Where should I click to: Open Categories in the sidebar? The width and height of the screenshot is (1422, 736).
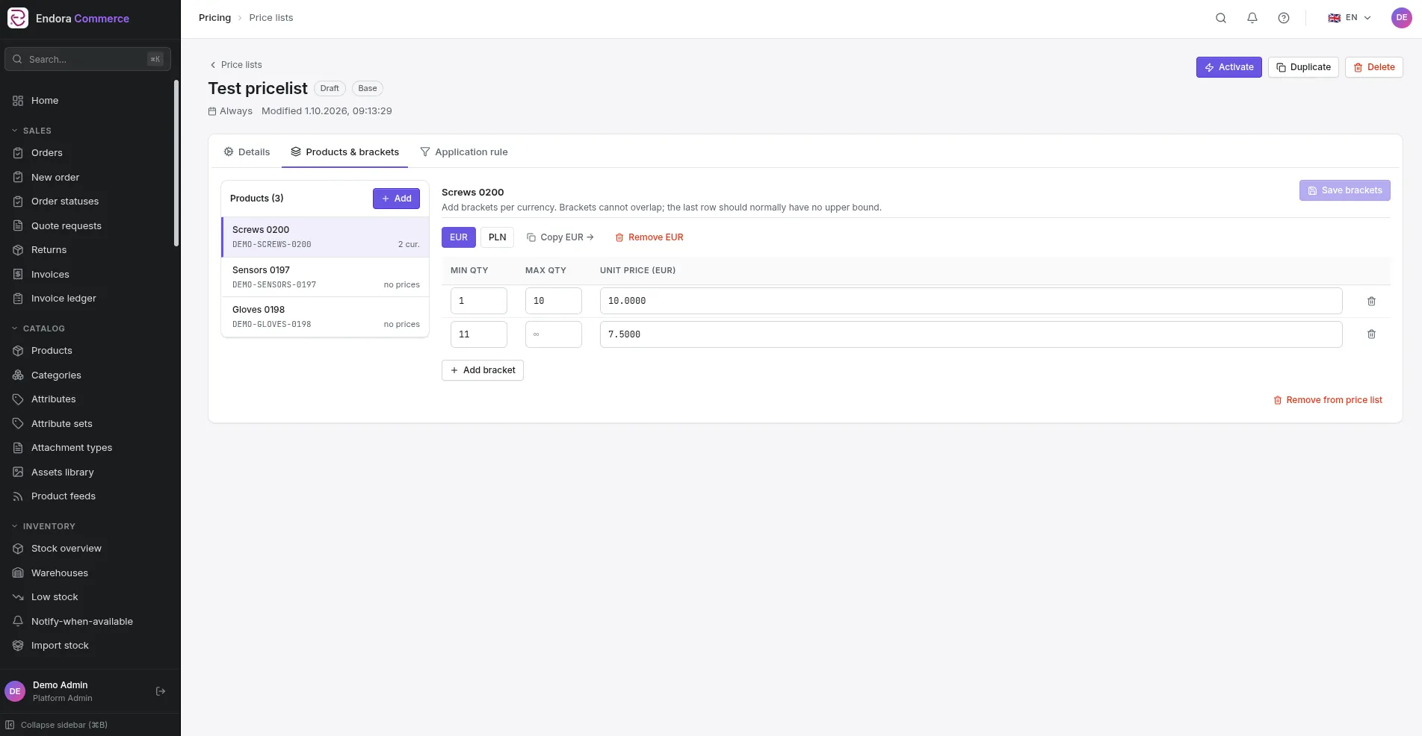click(x=56, y=375)
